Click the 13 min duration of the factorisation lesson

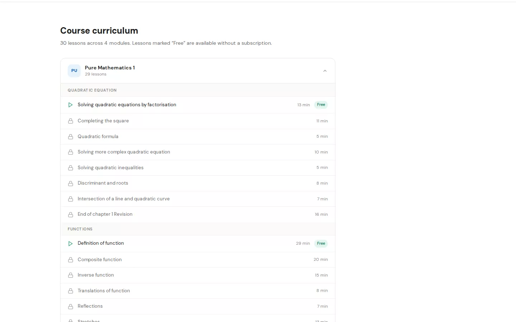(304, 105)
